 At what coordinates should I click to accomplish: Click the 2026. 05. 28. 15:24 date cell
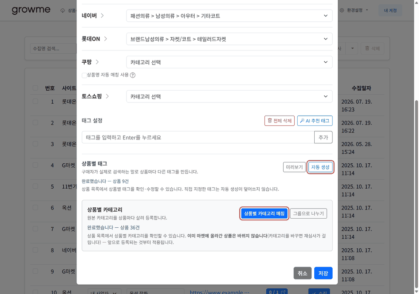pos(357,148)
